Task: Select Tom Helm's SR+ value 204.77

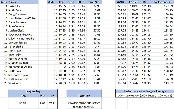Action: click(146, 55)
